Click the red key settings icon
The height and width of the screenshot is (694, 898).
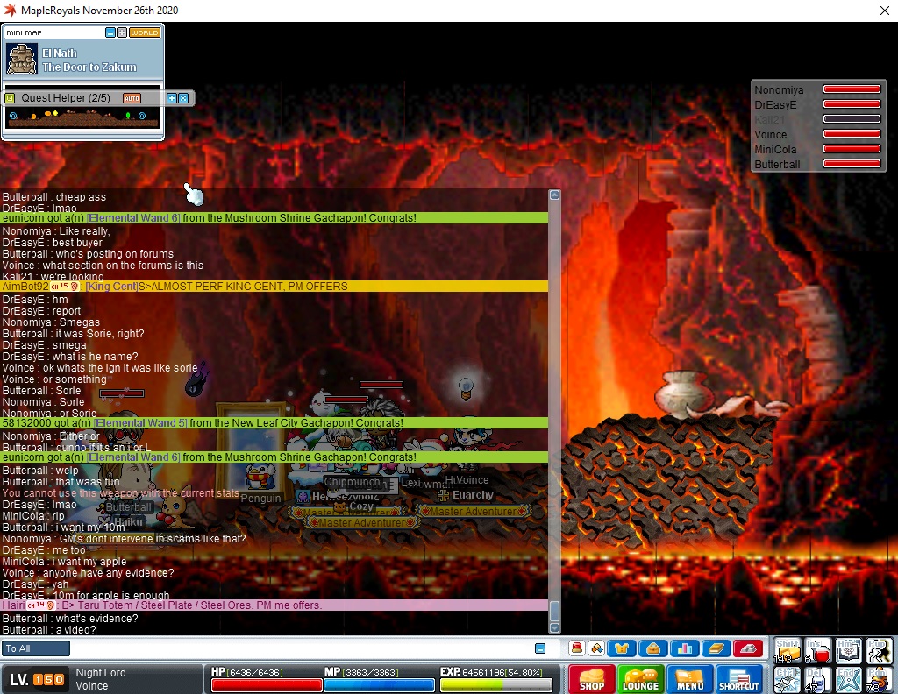tap(748, 648)
